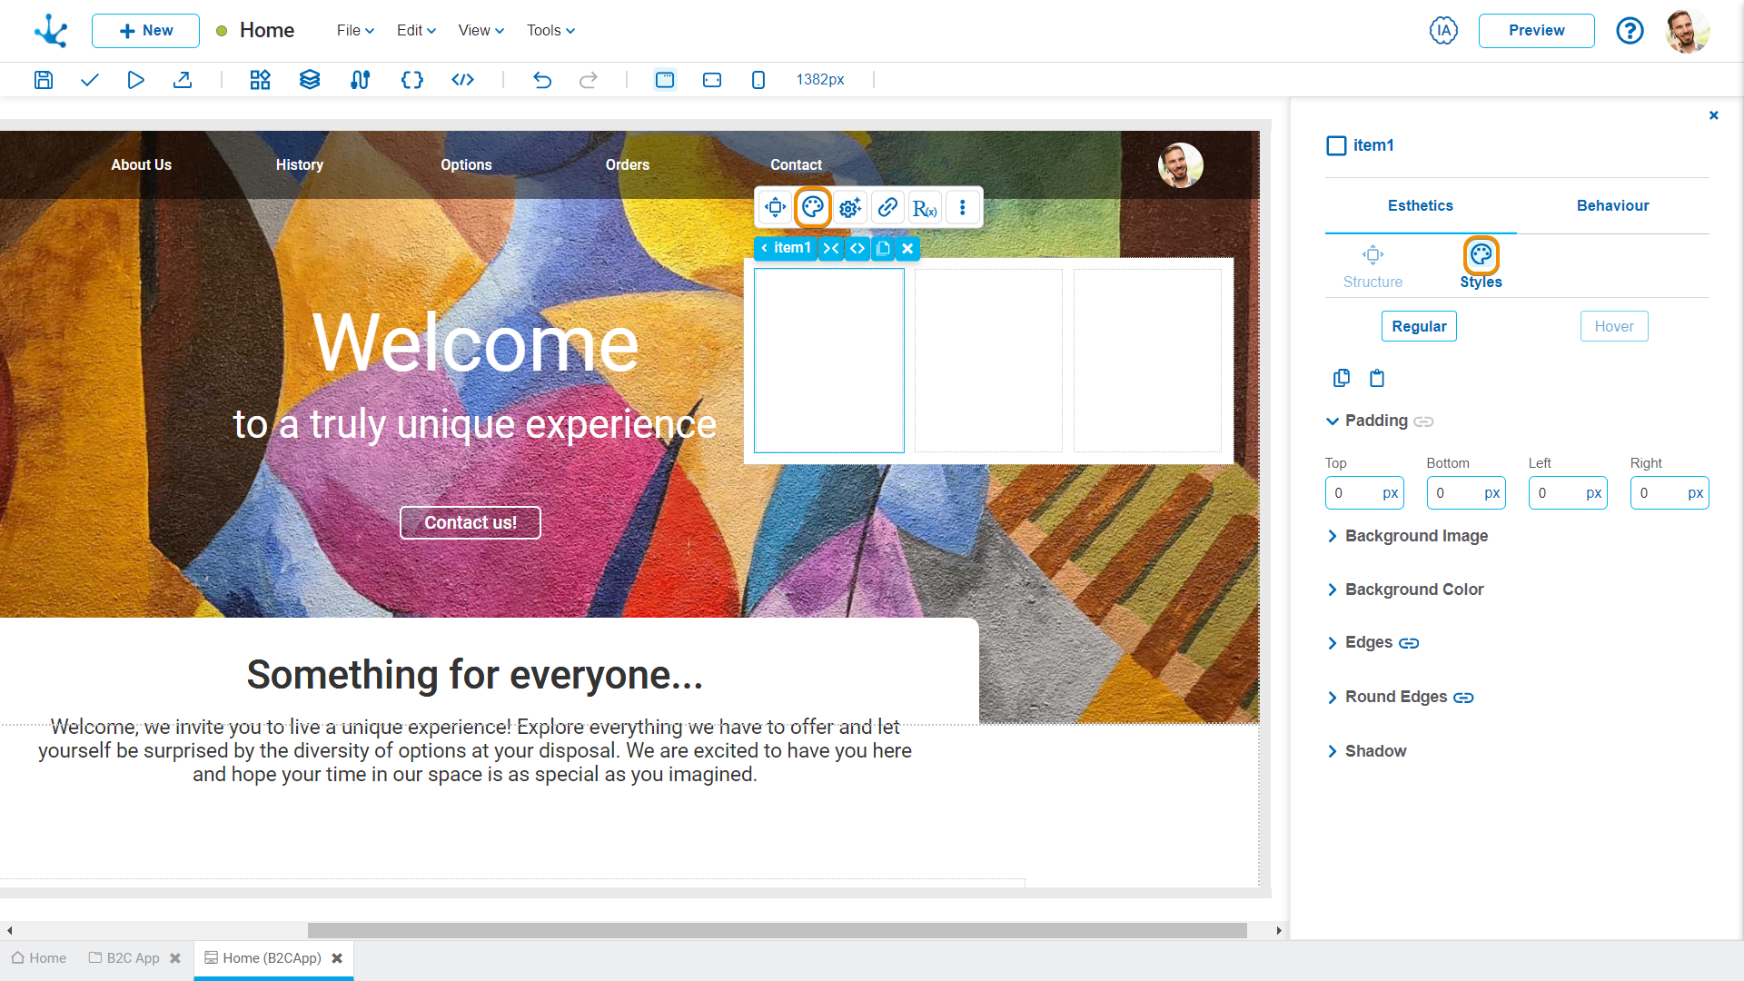The image size is (1744, 981).
Task: Click the AI assistant icon in toolbar
Action: [x=1444, y=30]
